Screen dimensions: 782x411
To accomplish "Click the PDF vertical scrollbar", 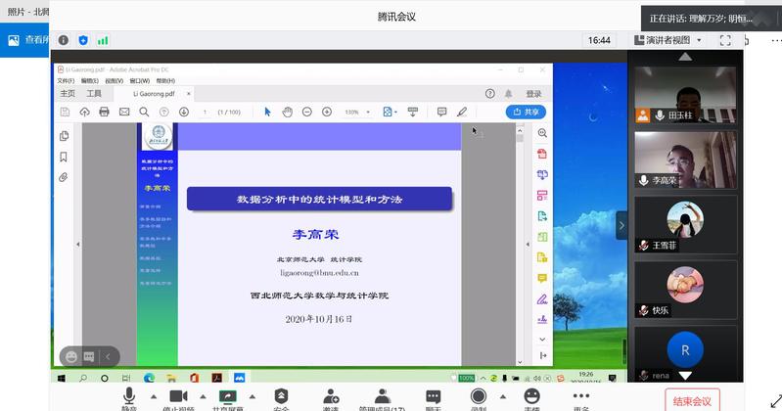I will pyautogui.click(x=520, y=245).
